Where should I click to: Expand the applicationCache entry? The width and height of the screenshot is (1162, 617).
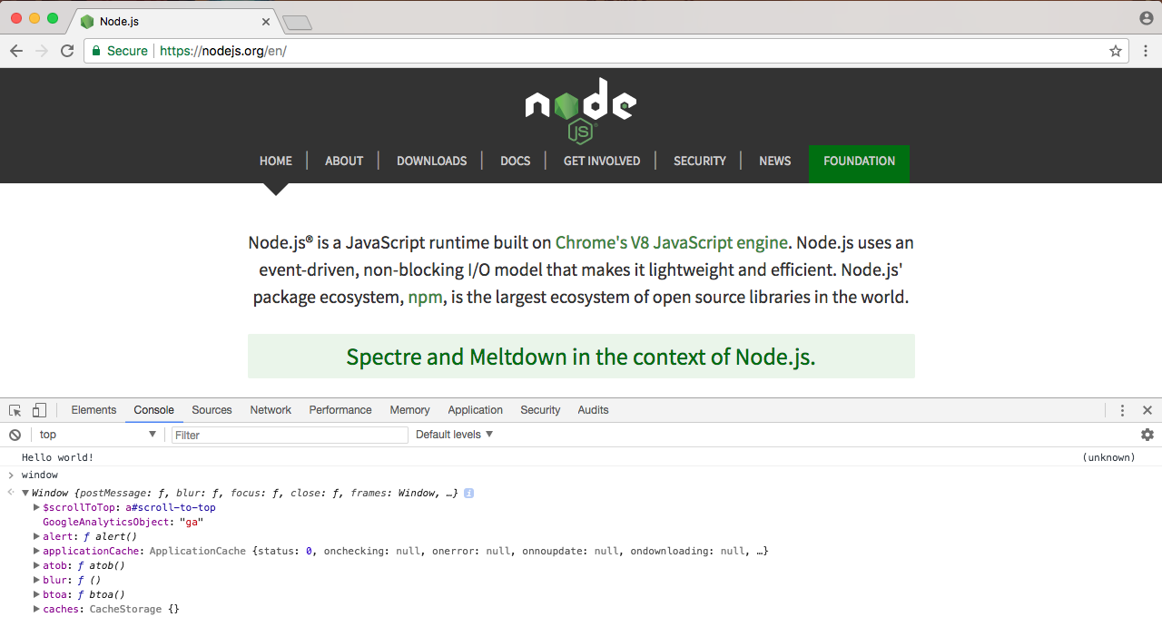pos(36,551)
